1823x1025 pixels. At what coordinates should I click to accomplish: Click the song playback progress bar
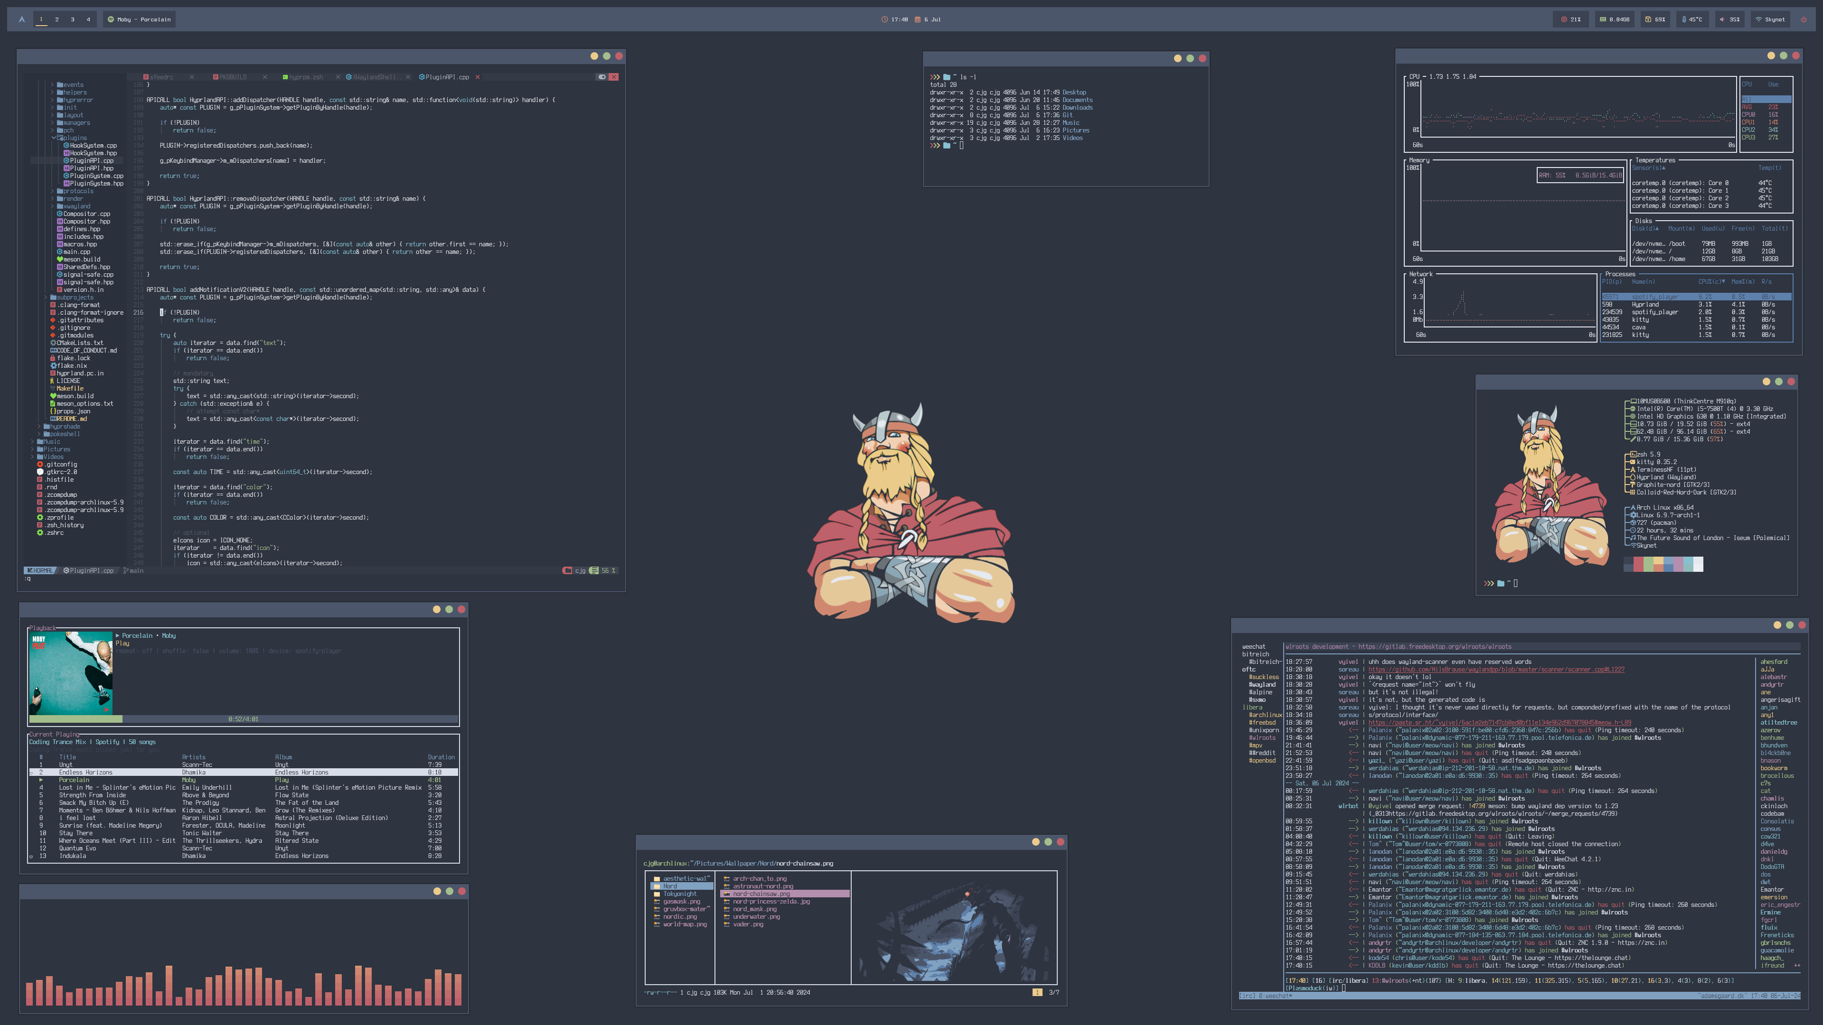point(243,719)
